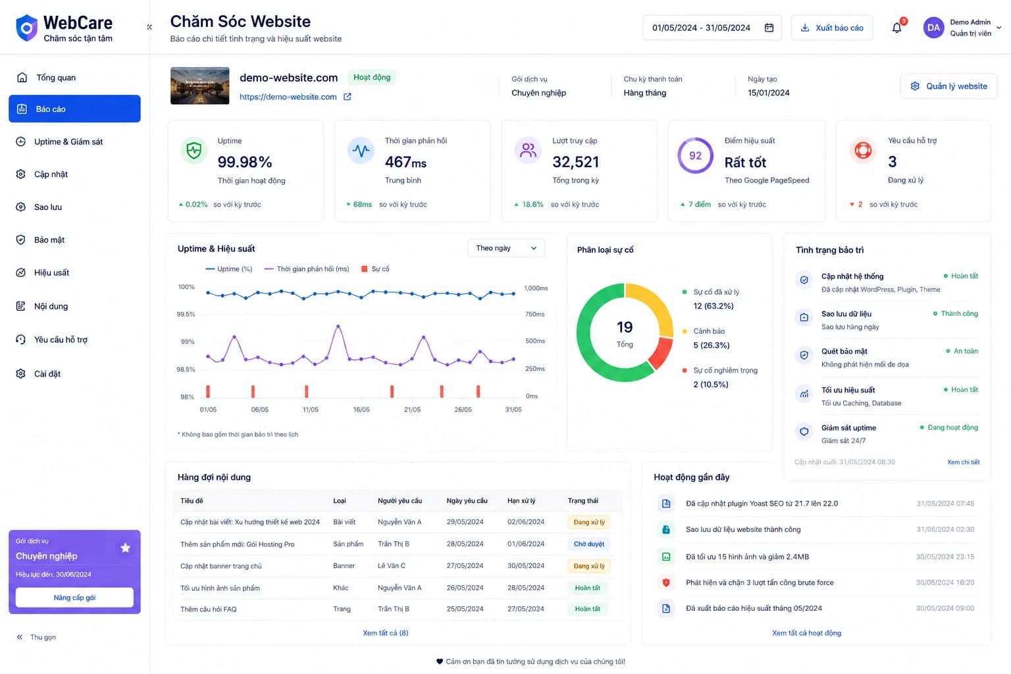The width and height of the screenshot is (1011, 674).
Task: Click Xem chi tiết in maintenance panel
Action: (x=963, y=462)
